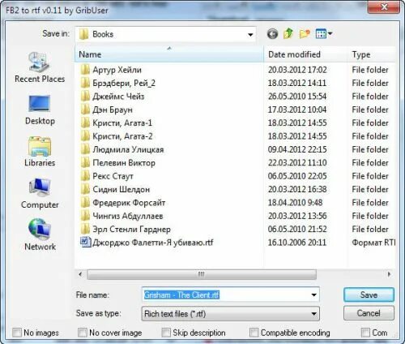Image resolution: width=405 pixels, height=344 pixels.
Task: Select date 09.04.2012 22:15 cell
Action: pyautogui.click(x=297, y=149)
